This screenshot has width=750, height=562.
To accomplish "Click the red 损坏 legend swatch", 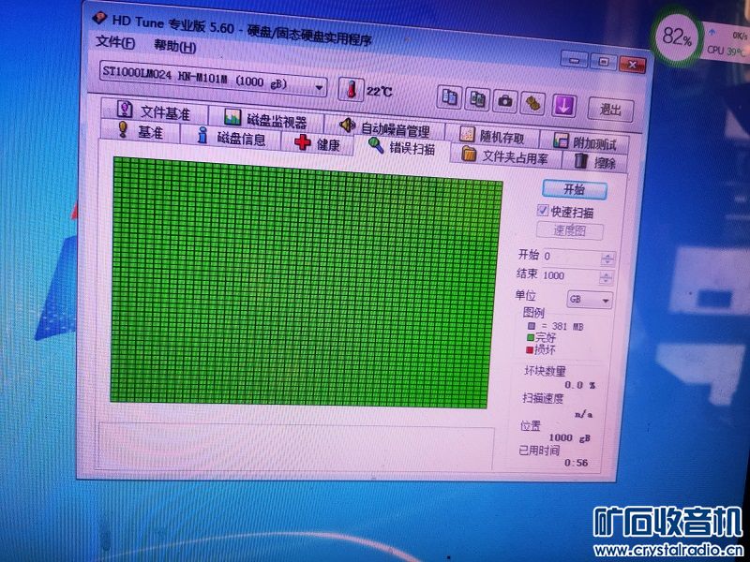I will coord(530,349).
